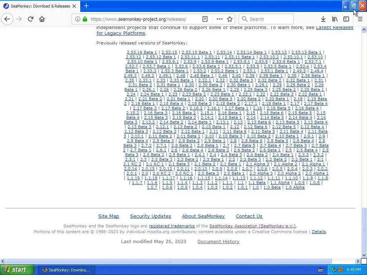Open the 1.1.19 release link

click(133, 178)
